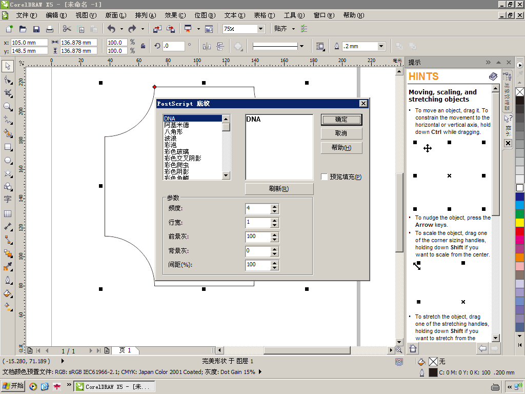Toggle the lock ratio padlock
The width and height of the screenshot is (525, 394).
[143, 46]
